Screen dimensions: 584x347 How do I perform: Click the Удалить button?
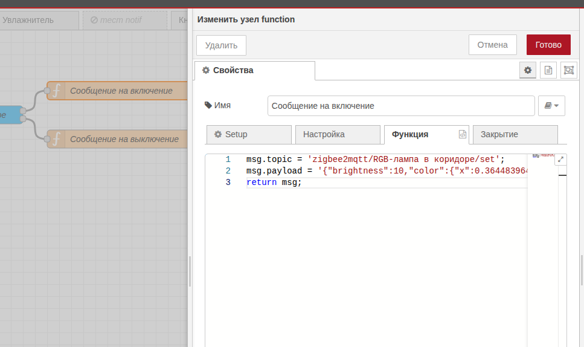(221, 45)
